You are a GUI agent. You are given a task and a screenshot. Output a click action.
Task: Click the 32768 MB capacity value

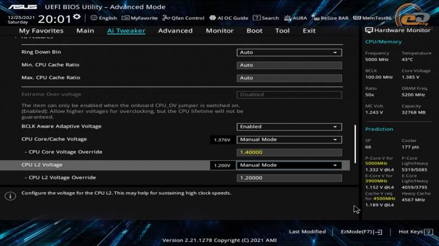[x=413, y=112]
